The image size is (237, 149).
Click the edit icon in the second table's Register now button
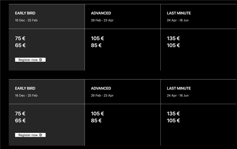click(x=41, y=135)
